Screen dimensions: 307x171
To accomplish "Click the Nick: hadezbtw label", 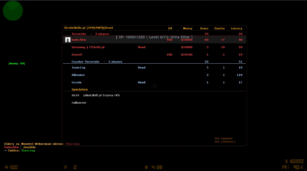I will pyautogui.click(x=224, y=138).
